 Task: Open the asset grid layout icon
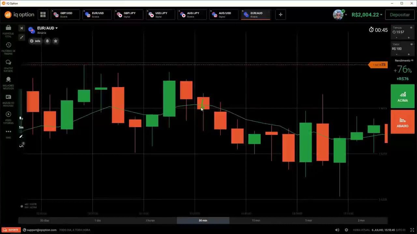pos(43,15)
